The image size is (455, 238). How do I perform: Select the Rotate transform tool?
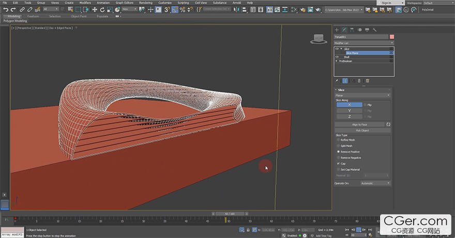[x=102, y=9]
